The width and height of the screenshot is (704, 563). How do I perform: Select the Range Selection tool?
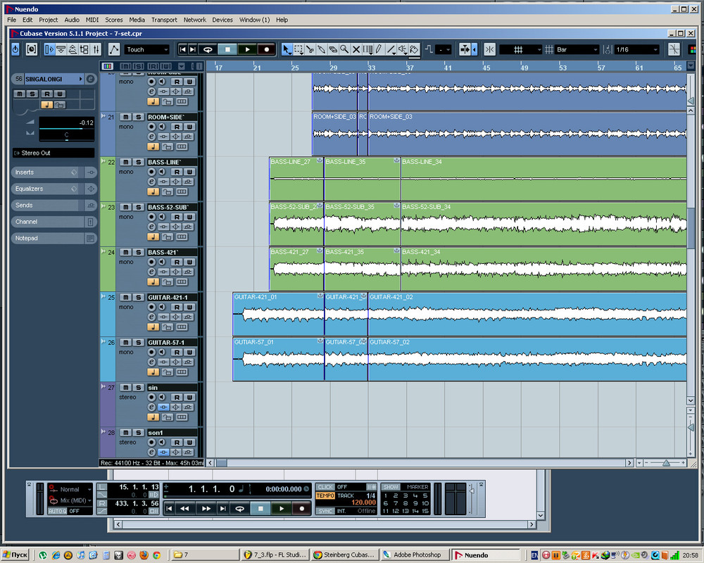[x=298, y=49]
